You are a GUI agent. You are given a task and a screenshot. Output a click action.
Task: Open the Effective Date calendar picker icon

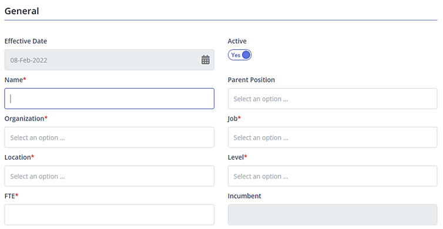(x=206, y=60)
